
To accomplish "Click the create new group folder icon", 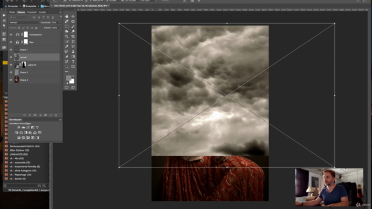I will [x=45, y=115].
